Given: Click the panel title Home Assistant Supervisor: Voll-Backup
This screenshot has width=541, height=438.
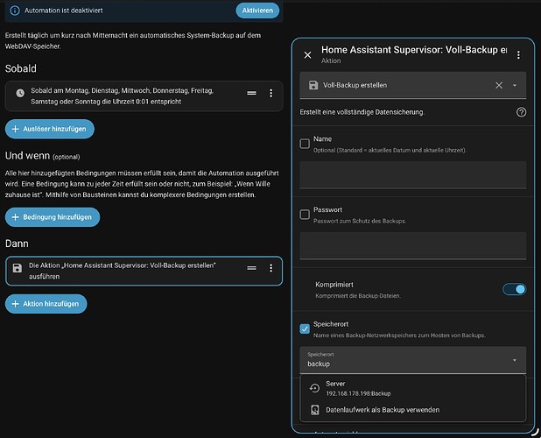Looking at the screenshot, I should tap(414, 50).
